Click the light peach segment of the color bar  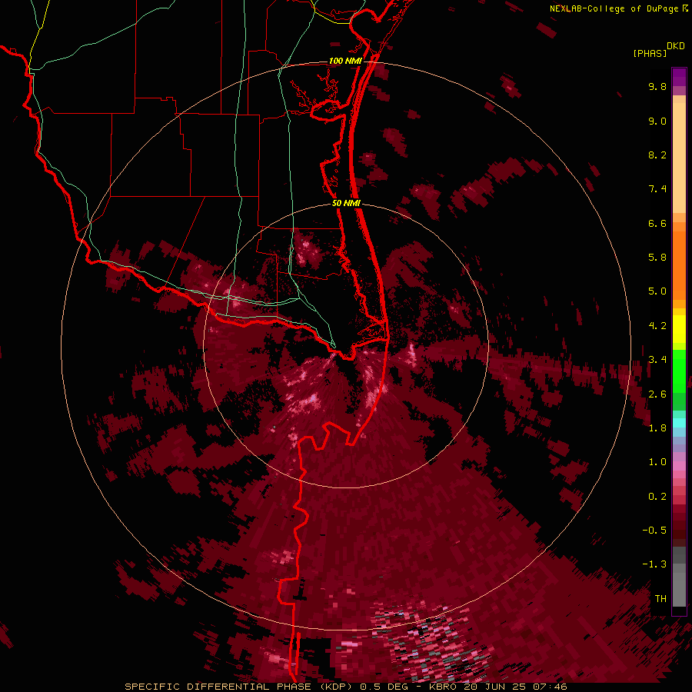coord(679,158)
